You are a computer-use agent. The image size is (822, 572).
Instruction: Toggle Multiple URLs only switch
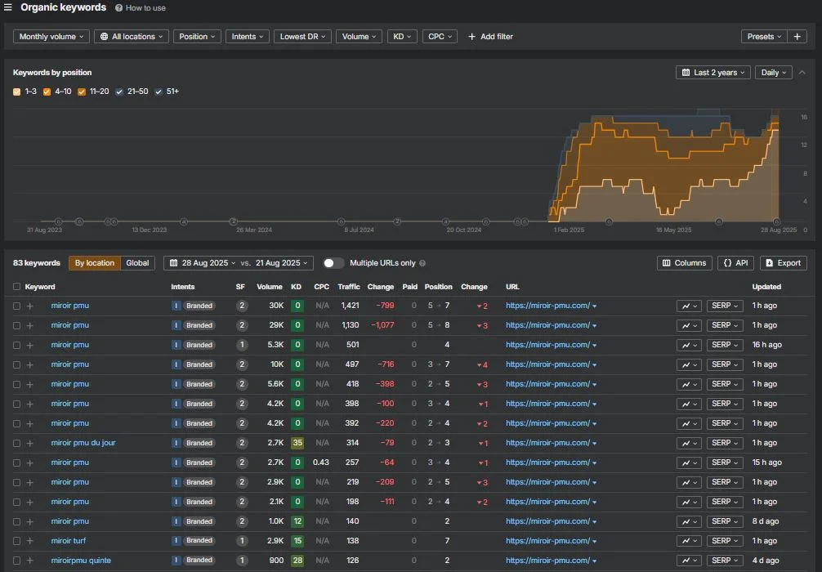[x=333, y=263]
